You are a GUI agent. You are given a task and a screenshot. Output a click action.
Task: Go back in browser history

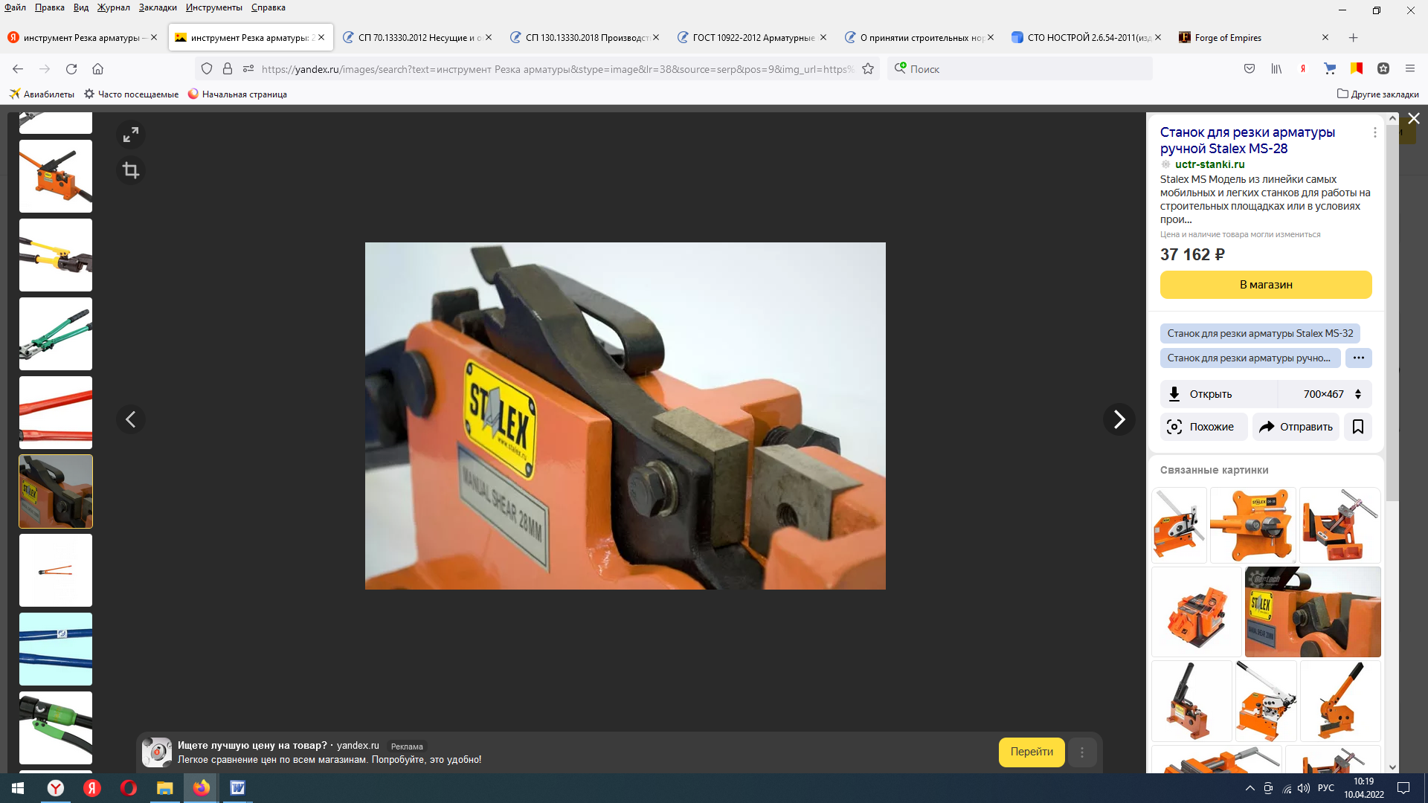tap(18, 69)
